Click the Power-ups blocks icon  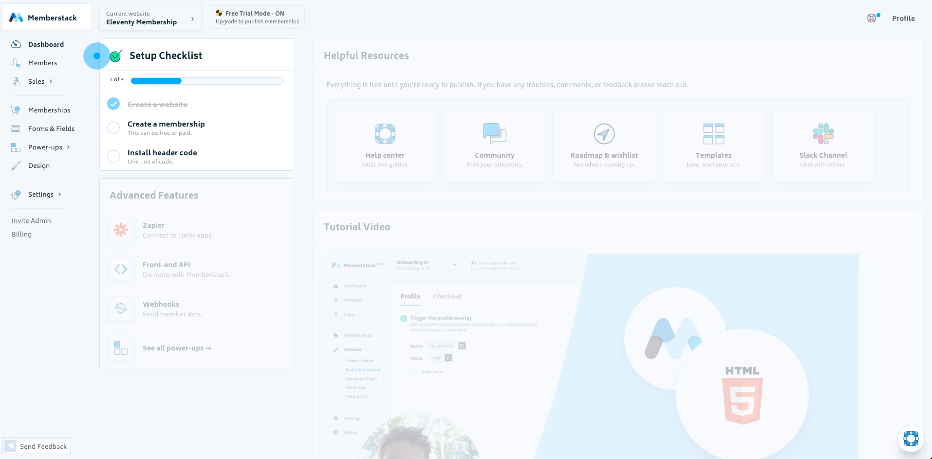(x=16, y=147)
